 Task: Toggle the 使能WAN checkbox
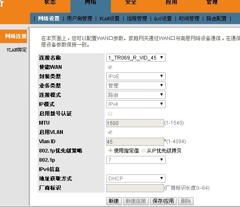110,67
